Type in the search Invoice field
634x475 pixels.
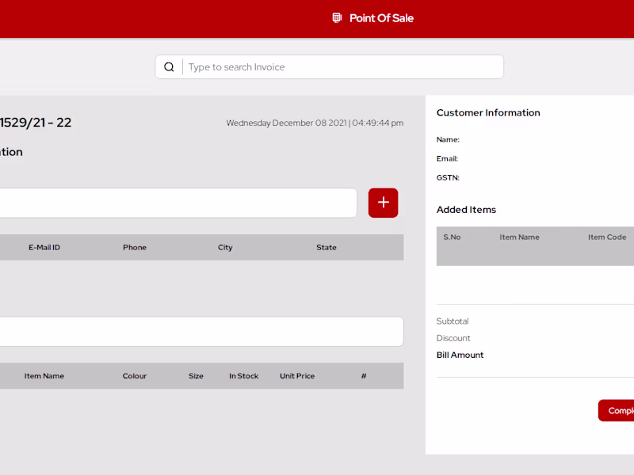[341, 67]
